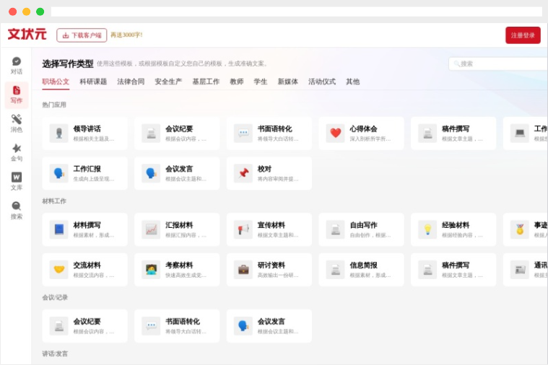548x365 pixels.
Task: Open 对话 chat in the sidebar
Action: pyautogui.click(x=16, y=66)
